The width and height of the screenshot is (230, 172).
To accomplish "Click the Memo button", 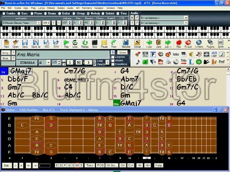I will [123, 53].
